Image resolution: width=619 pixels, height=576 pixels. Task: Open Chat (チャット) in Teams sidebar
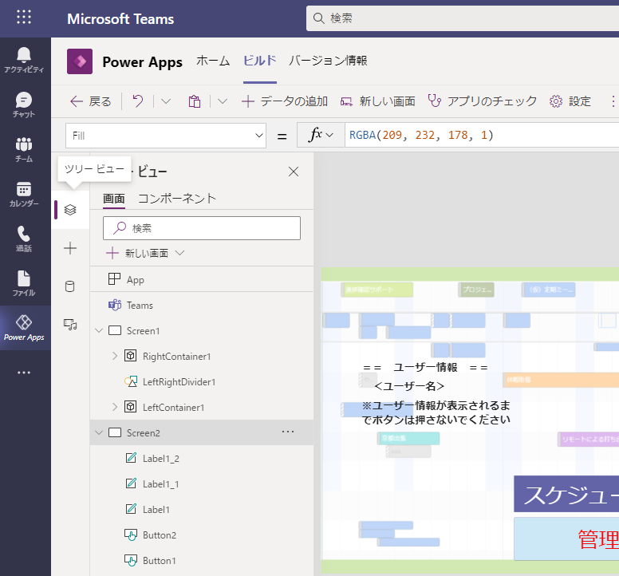(24, 105)
